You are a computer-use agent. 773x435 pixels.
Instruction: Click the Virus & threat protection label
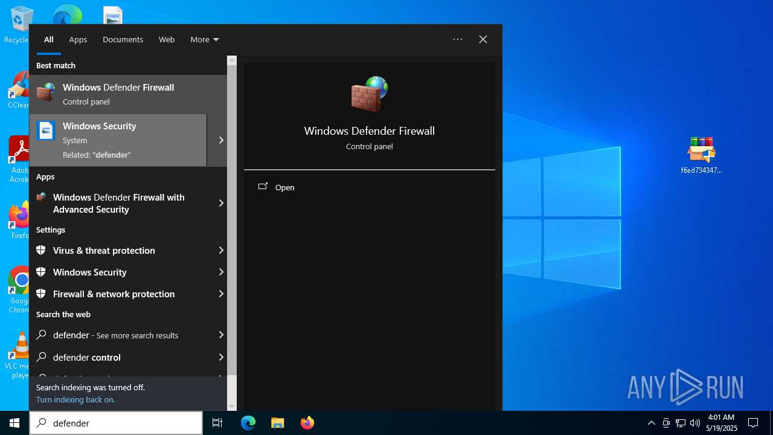(104, 250)
